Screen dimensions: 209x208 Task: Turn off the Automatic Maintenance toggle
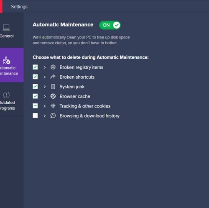pos(110,25)
